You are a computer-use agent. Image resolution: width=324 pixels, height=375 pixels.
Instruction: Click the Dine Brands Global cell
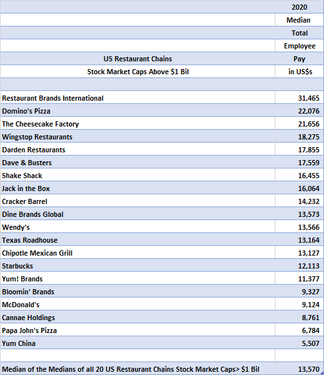138,214
